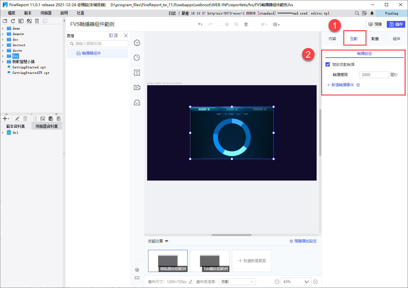Click the redo arrow in canvas toolbar

coord(210,24)
